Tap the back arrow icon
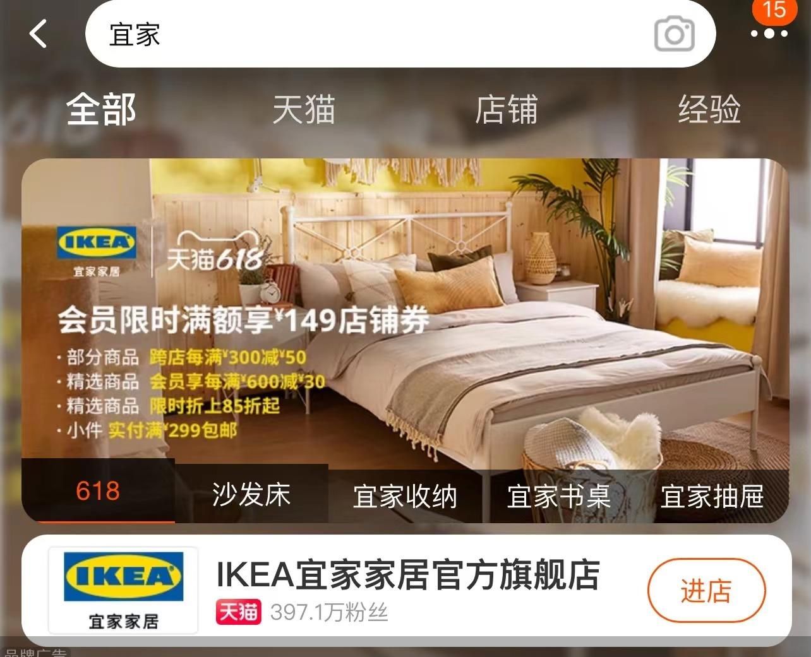The image size is (811, 657). click(x=38, y=33)
